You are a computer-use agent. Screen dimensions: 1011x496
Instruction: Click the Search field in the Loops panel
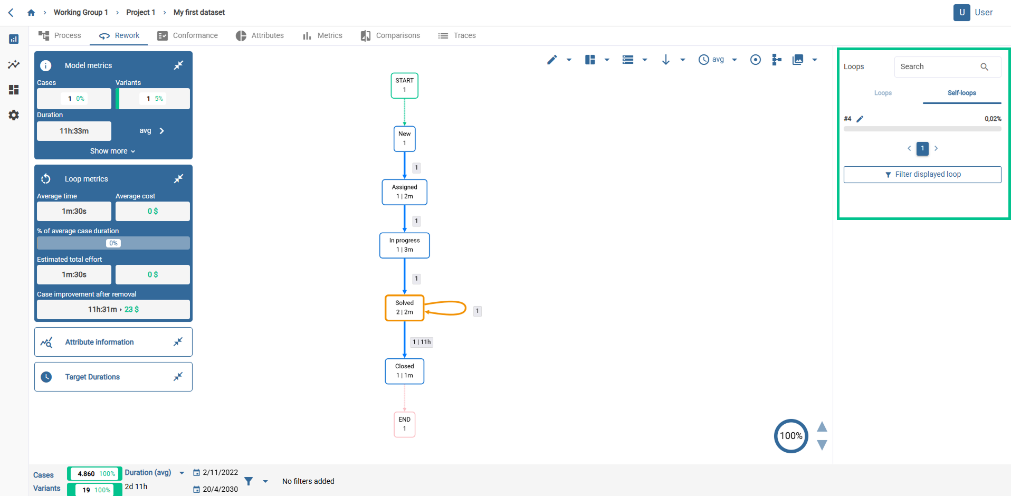(x=942, y=66)
